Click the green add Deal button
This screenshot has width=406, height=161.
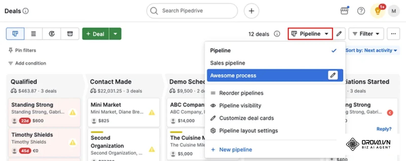click(x=96, y=34)
